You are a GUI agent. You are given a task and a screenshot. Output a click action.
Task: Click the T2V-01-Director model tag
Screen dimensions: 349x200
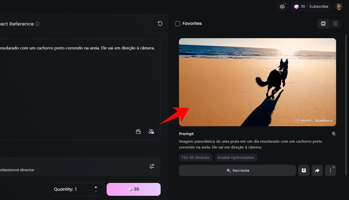click(x=195, y=158)
